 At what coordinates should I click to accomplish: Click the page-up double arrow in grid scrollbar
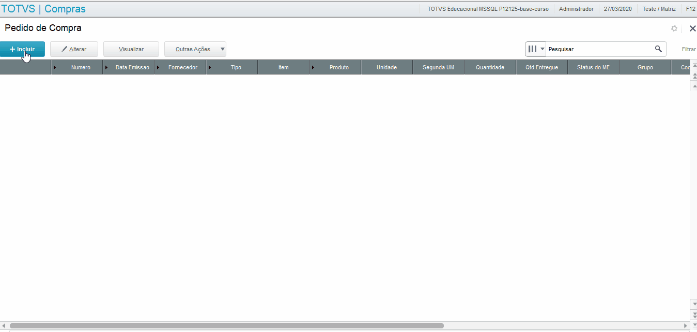pos(693,76)
